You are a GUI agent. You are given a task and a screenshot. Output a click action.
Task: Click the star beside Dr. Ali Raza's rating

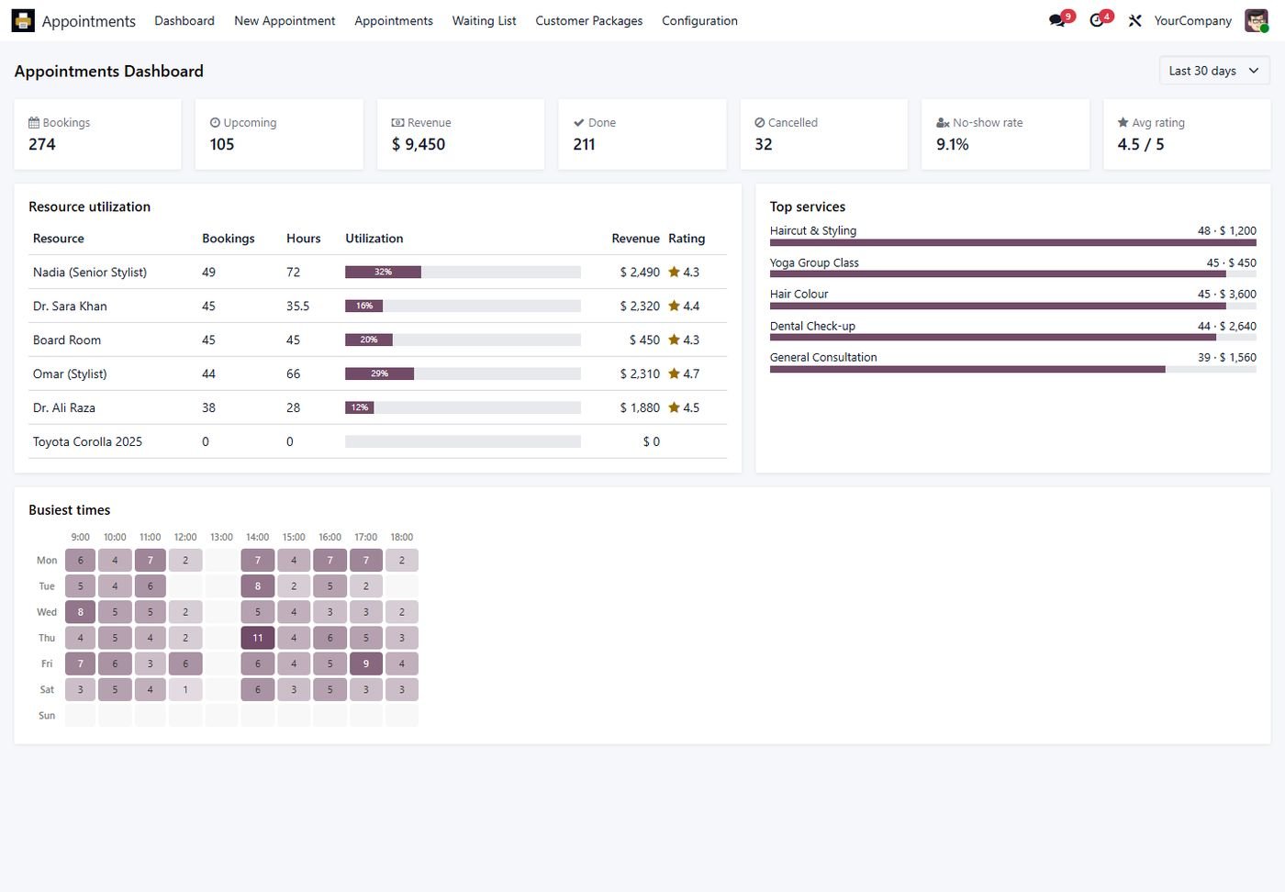tap(674, 407)
